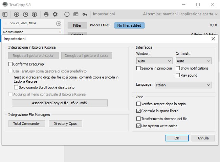Enable the Conferma DragDrop checkbox
The width and height of the screenshot is (220, 162).
[10, 64]
